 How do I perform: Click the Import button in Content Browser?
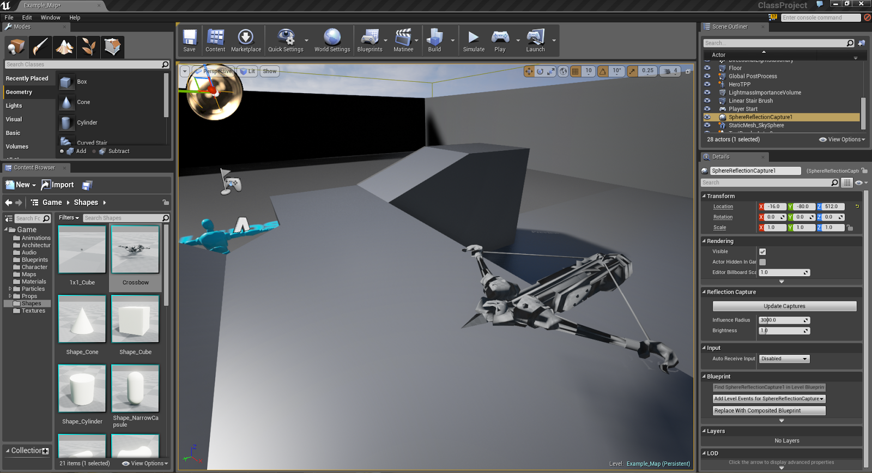pos(58,185)
